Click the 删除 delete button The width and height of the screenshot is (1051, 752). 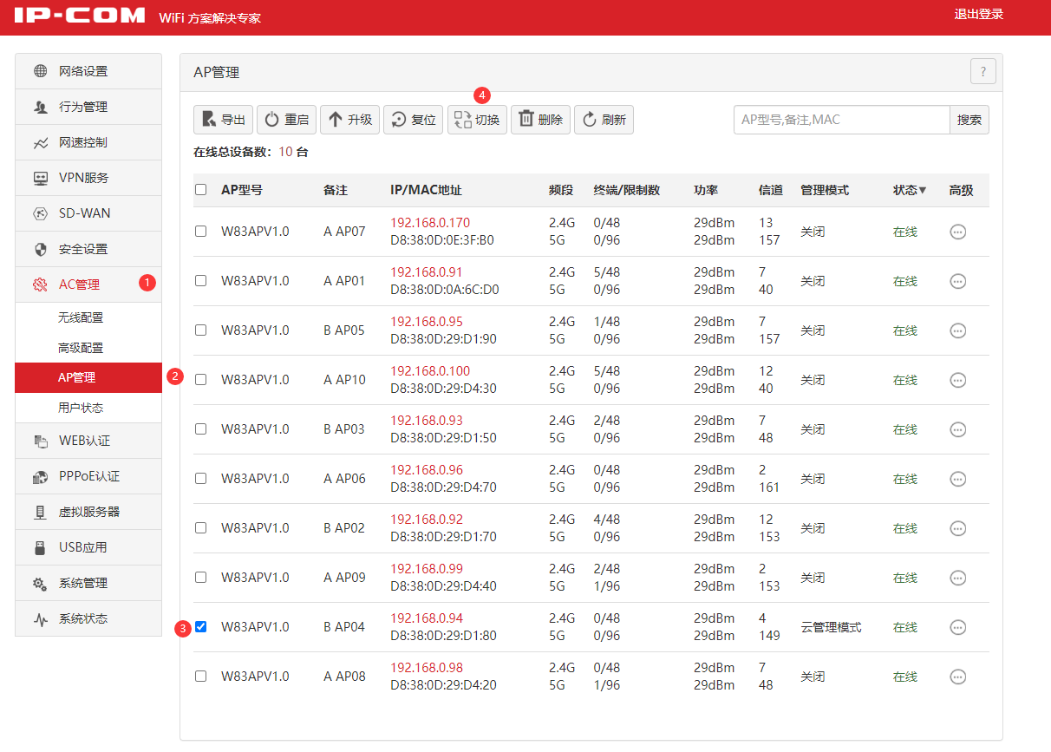coord(540,120)
